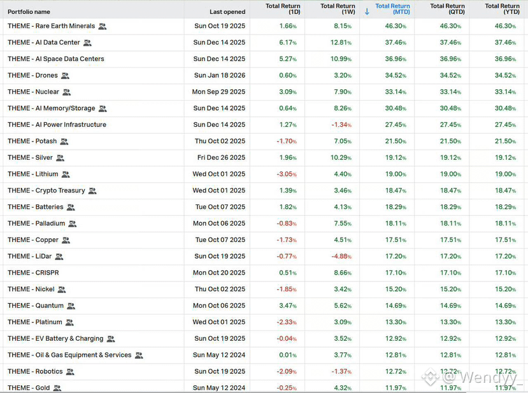
Task: Sort by Total Return (1D) header
Action: (283, 9)
